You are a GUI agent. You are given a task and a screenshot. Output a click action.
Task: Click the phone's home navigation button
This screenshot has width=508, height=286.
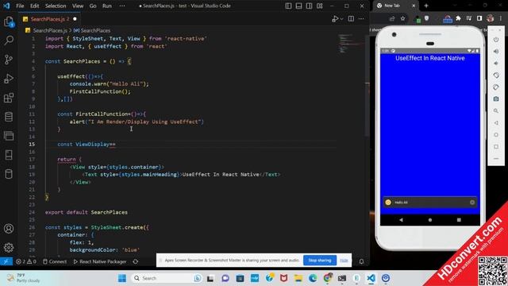pos(430,220)
